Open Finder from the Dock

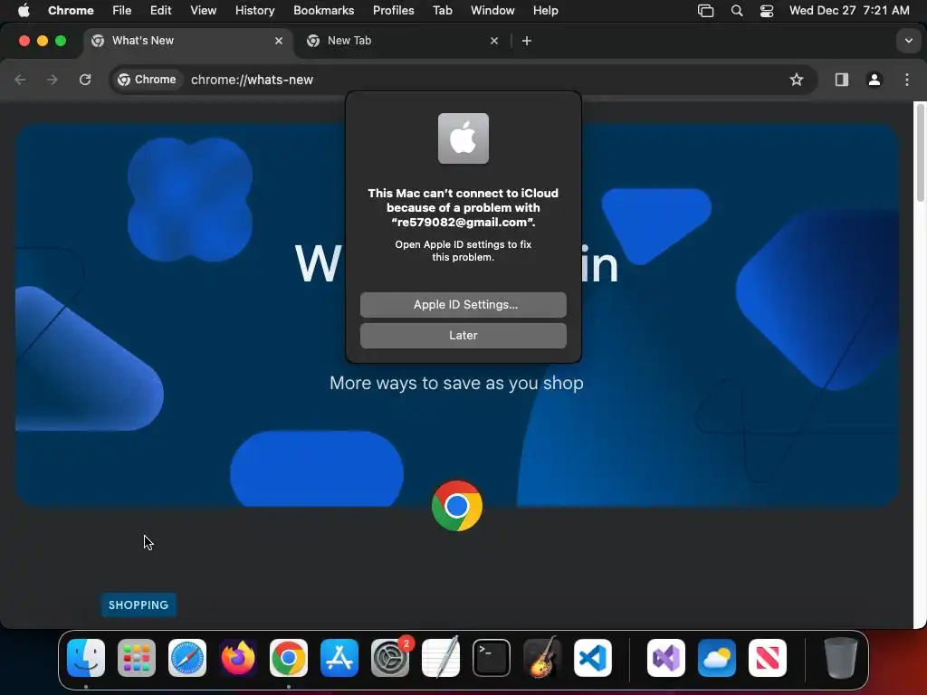click(x=86, y=658)
